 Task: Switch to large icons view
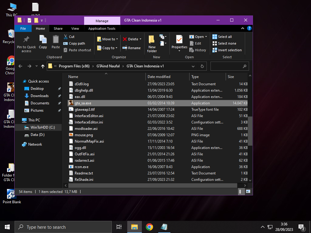click(x=248, y=191)
